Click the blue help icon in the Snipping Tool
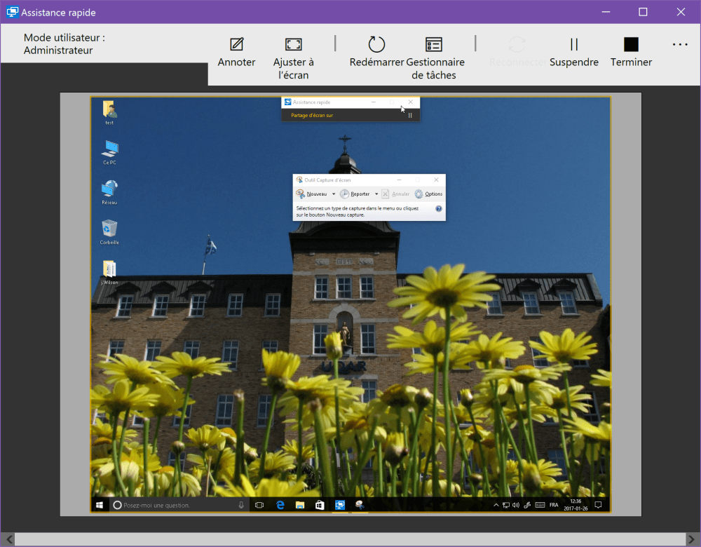 click(x=439, y=209)
